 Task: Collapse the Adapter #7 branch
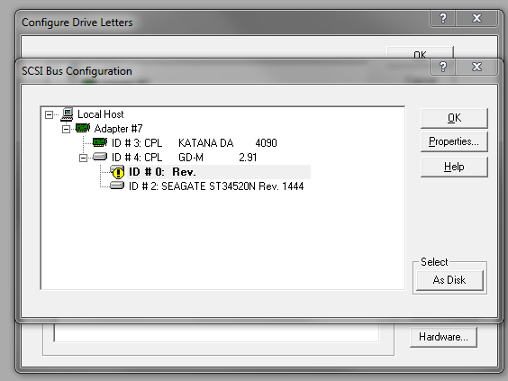(x=66, y=130)
